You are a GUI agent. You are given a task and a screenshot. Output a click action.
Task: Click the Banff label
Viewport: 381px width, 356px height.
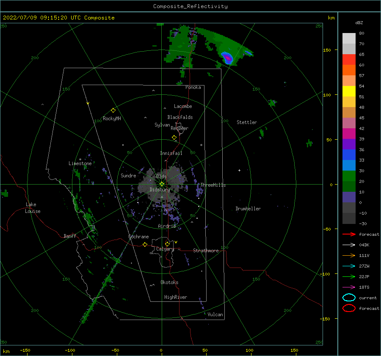coord(70,236)
